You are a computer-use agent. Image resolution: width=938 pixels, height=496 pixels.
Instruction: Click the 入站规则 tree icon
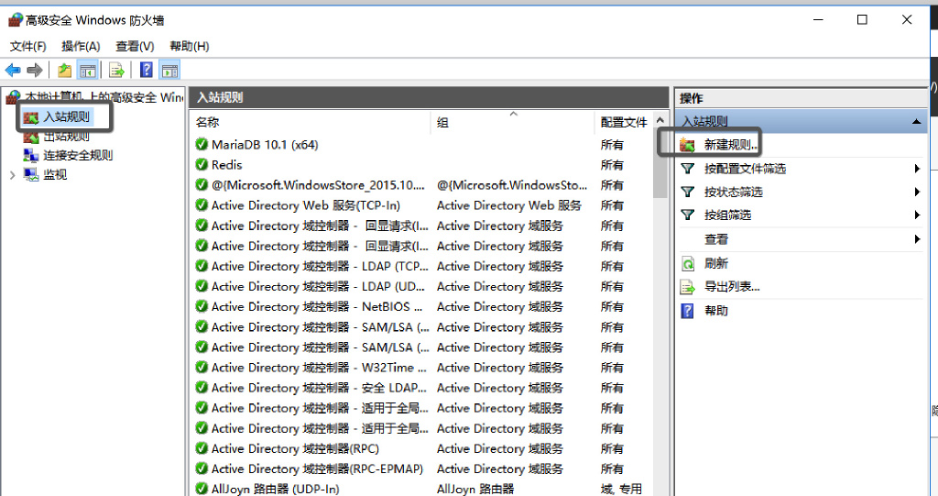tap(31, 116)
